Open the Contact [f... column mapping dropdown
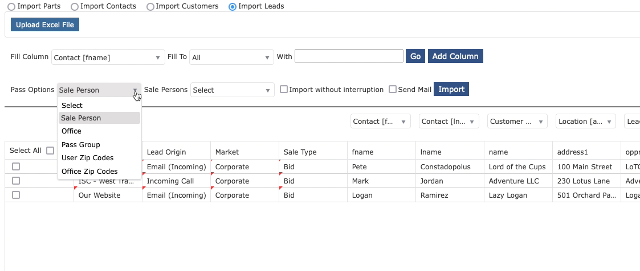Screen dimensions: 640x271 tap(380, 121)
